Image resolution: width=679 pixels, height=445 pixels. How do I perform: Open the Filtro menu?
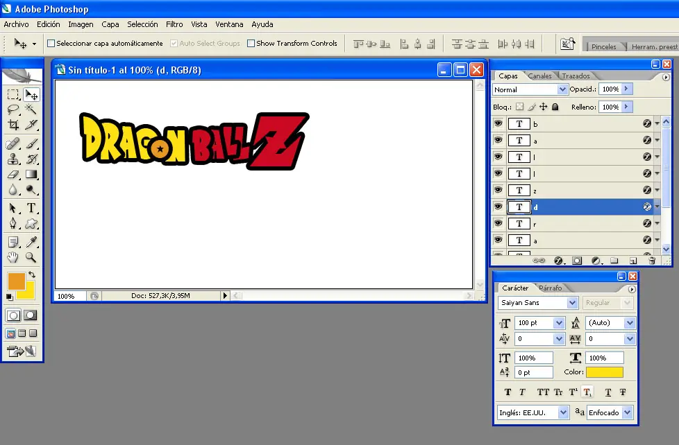point(174,24)
